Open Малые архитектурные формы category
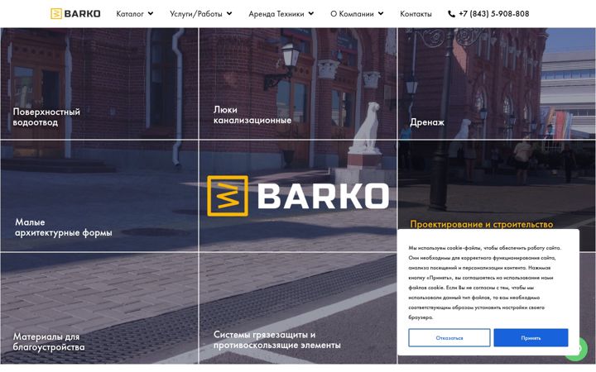Image resolution: width=596 pixels, height=372 pixels. click(x=64, y=227)
